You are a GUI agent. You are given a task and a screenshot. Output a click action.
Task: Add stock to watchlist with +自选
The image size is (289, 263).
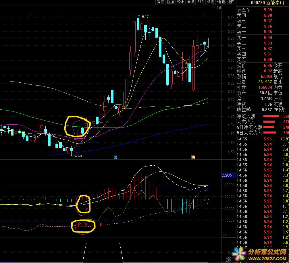(221, 2)
